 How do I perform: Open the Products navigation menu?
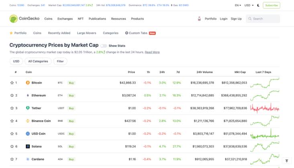pyautogui.click(x=137, y=19)
